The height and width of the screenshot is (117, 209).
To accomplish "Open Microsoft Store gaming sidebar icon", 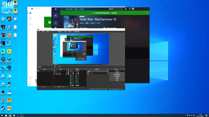I will click(x=30, y=23).
